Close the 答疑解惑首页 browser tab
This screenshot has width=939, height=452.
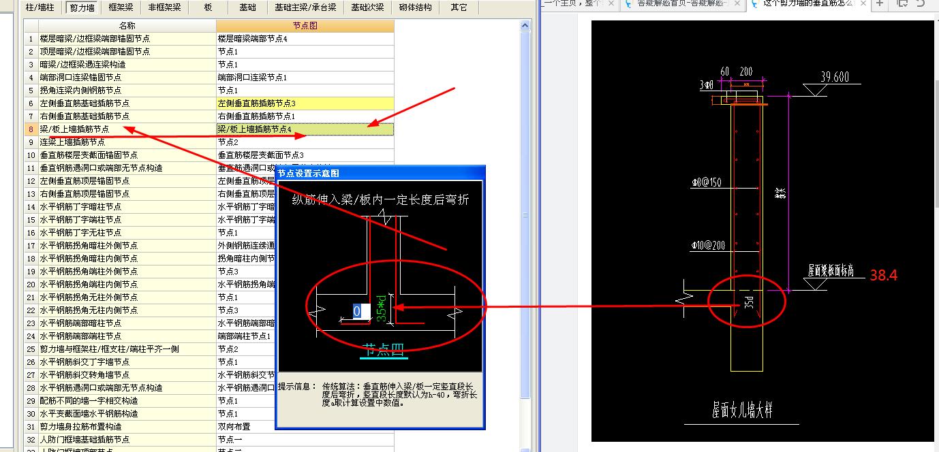(x=739, y=3)
